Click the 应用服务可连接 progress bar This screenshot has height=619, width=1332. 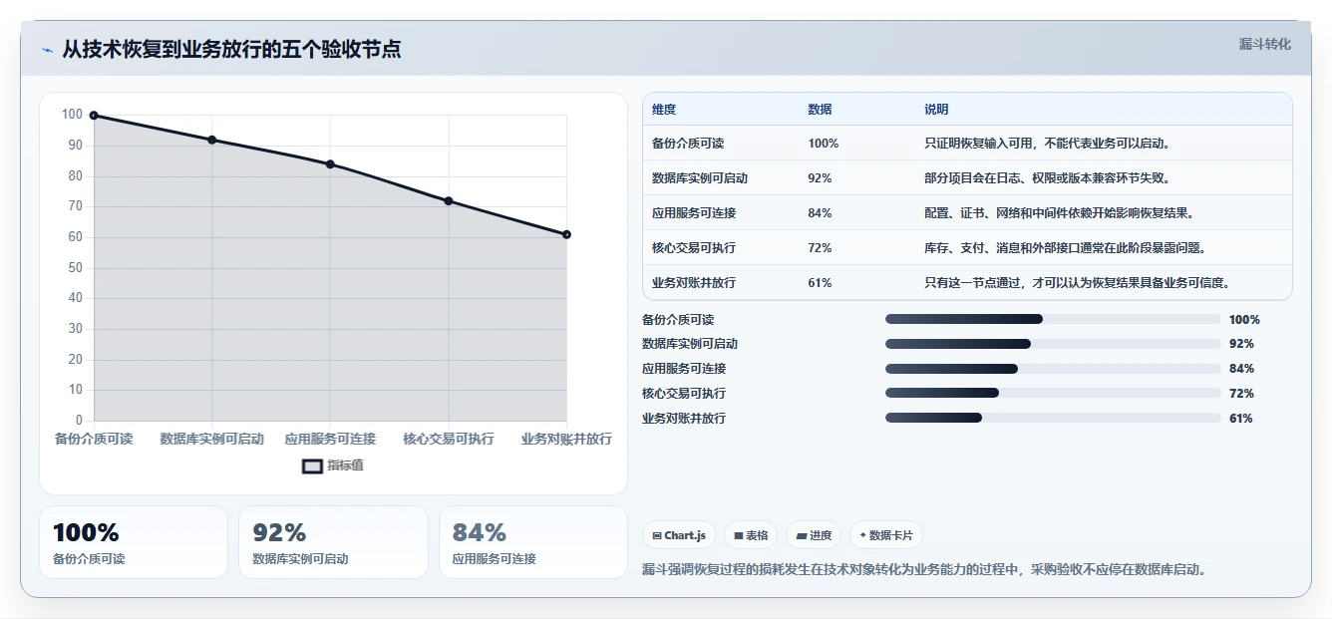(x=1053, y=369)
